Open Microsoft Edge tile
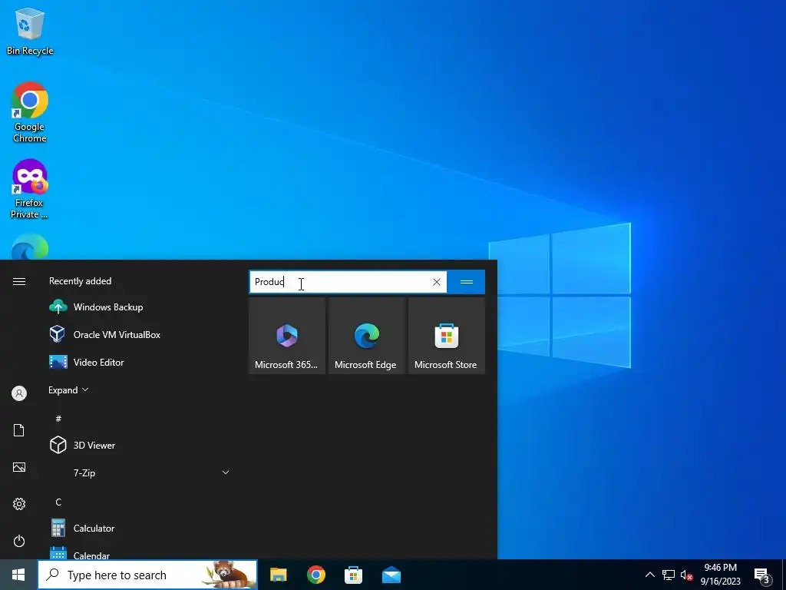Image resolution: width=786 pixels, height=590 pixels. (x=366, y=336)
